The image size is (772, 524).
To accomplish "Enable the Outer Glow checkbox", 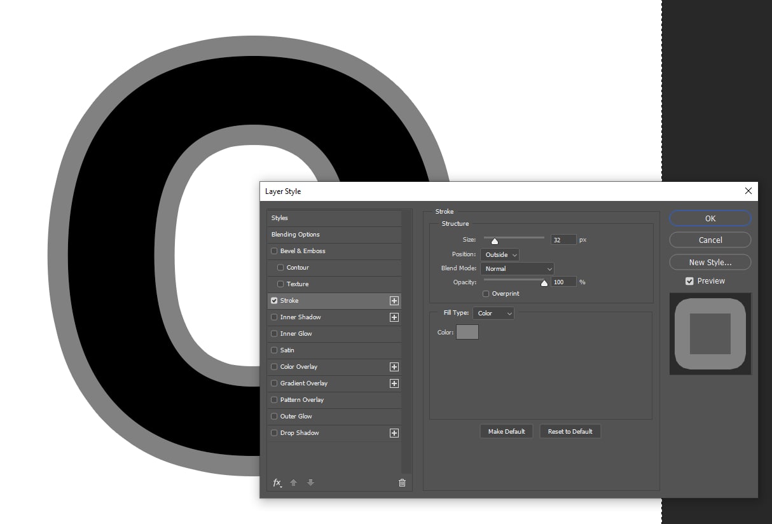I will pos(274,417).
